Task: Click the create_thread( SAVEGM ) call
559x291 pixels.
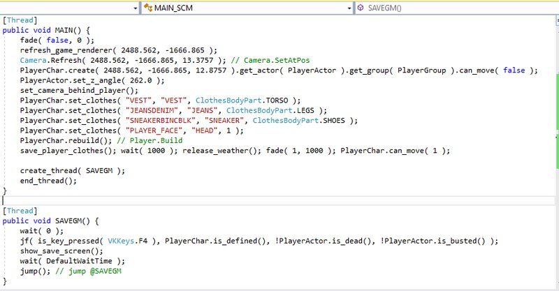Action: click(x=72, y=170)
